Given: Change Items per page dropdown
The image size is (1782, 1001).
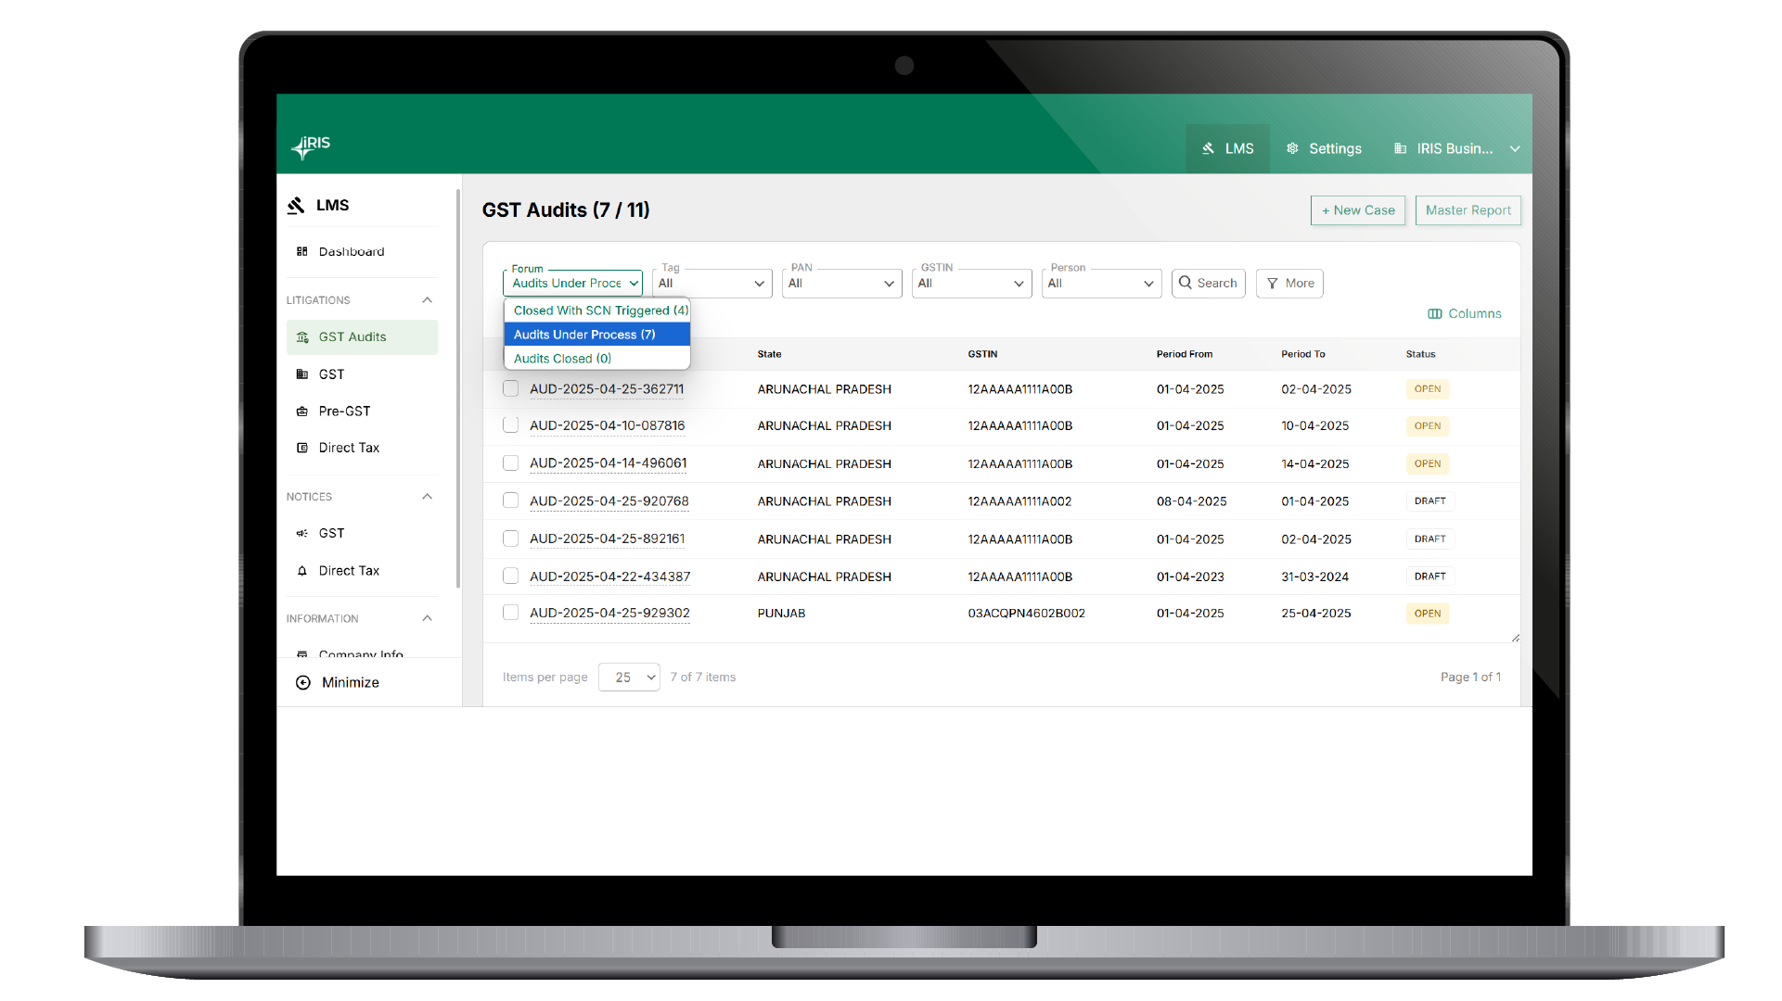Looking at the screenshot, I should 630,678.
